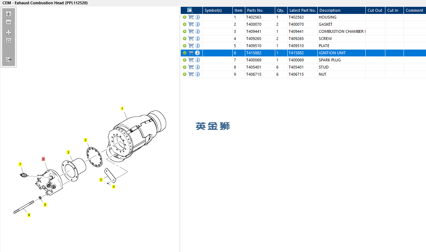Select part number T402563 cell

[x=260, y=17]
